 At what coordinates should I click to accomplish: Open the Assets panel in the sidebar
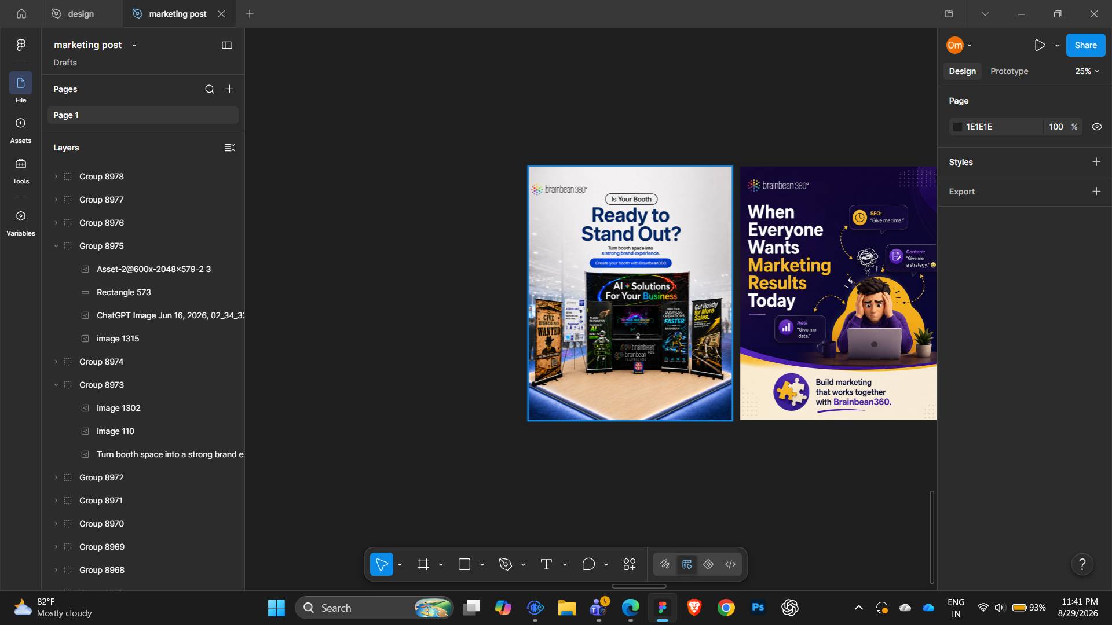21,130
